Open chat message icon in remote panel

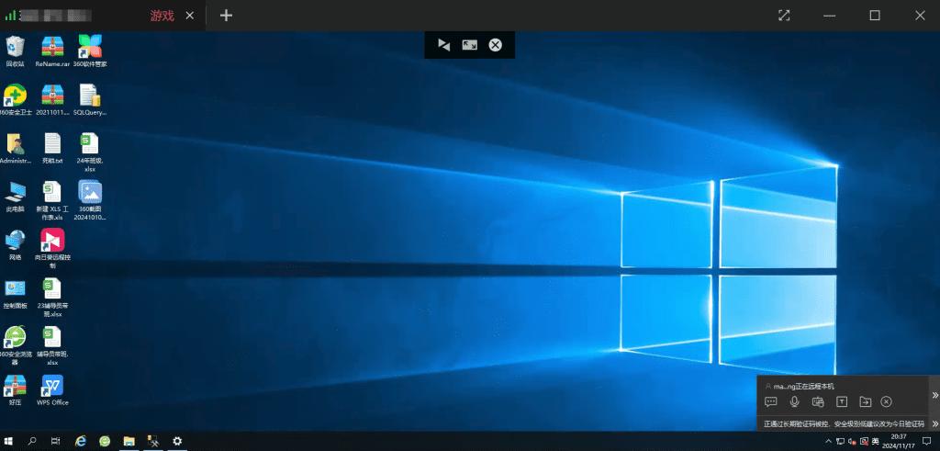point(771,401)
